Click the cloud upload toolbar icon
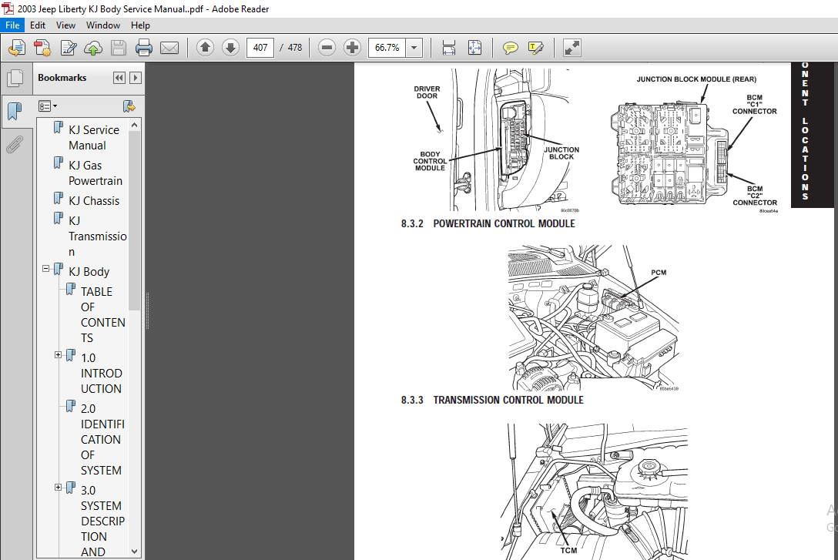Image resolution: width=838 pixels, height=560 pixels. [x=93, y=48]
